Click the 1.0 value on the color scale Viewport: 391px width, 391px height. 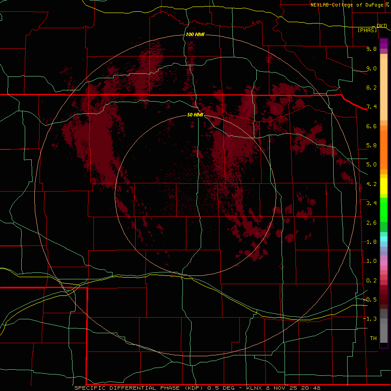[371, 261]
